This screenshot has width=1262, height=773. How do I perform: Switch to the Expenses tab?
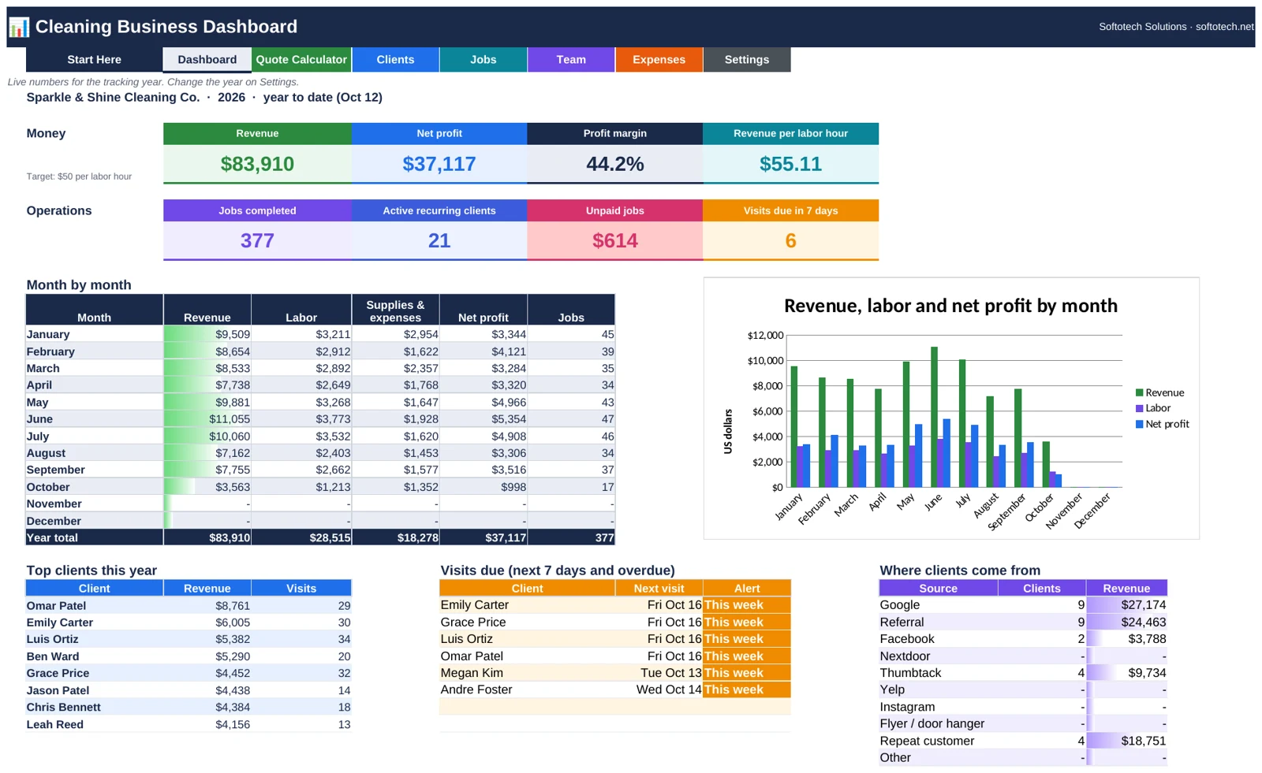pyautogui.click(x=659, y=60)
